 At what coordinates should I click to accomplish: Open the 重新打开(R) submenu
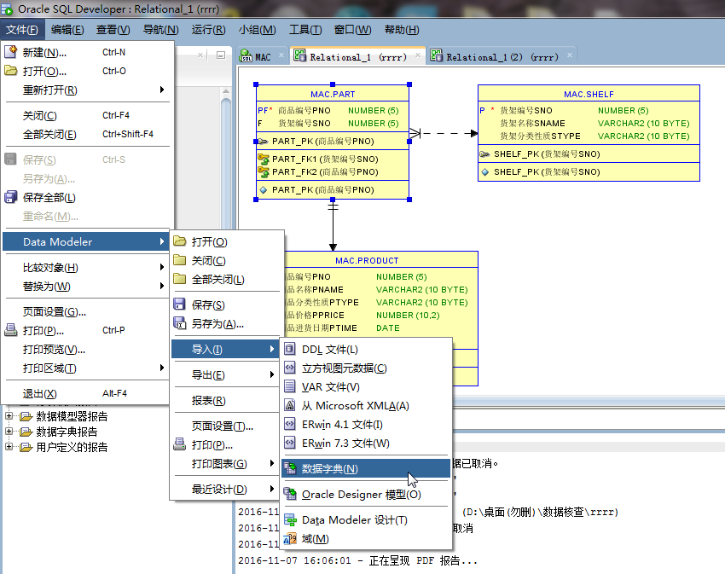tap(88, 90)
